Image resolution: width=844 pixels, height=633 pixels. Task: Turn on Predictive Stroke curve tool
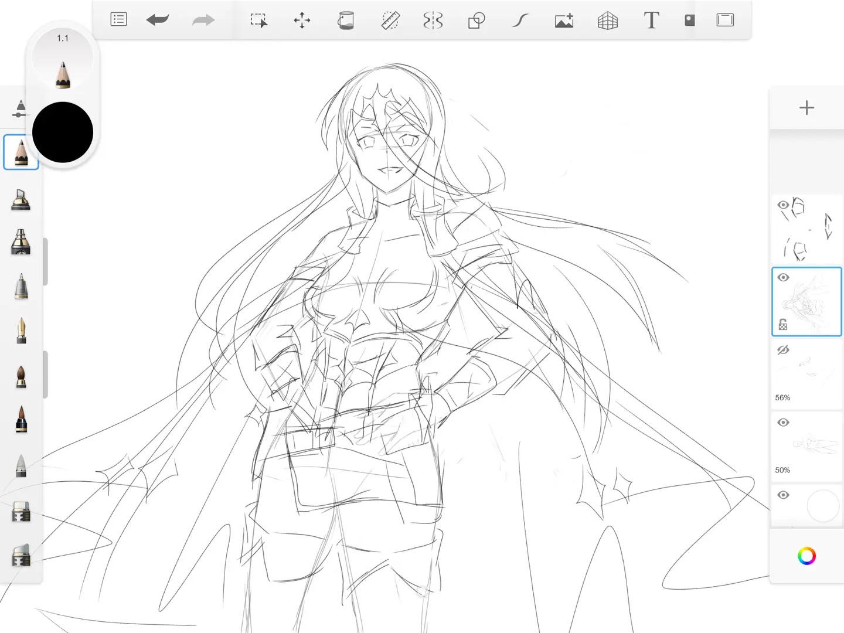tap(520, 21)
